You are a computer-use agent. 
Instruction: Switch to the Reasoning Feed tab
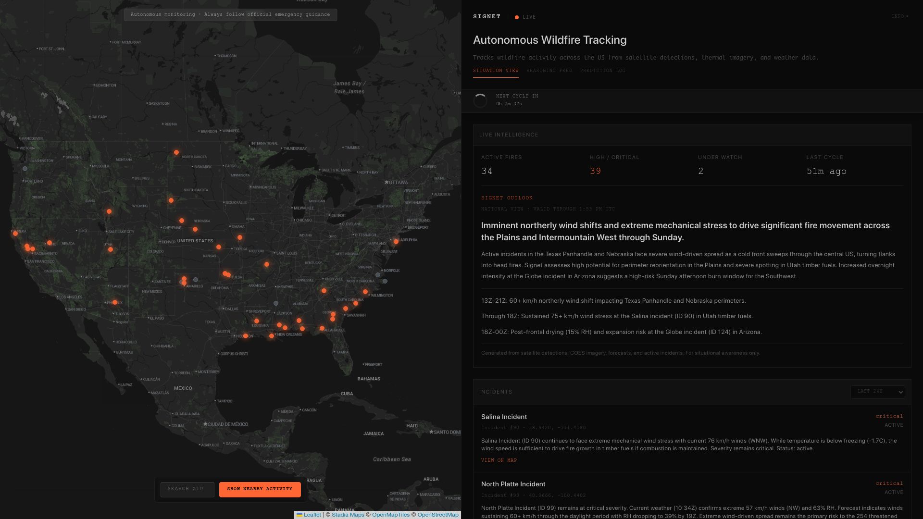point(549,71)
